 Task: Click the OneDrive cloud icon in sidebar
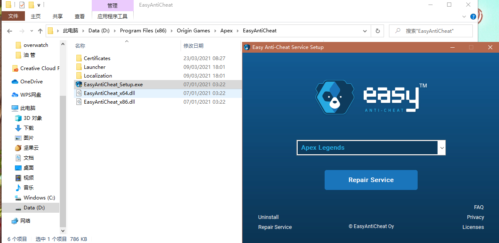(15, 82)
